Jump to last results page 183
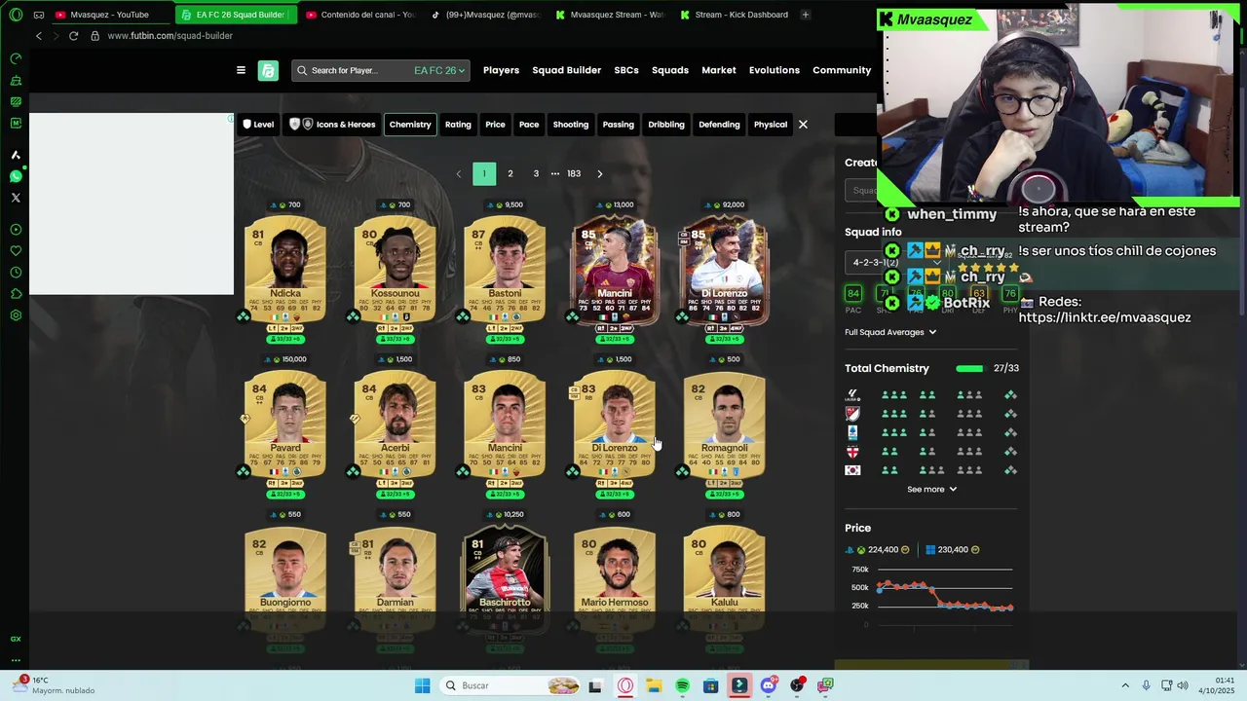The width and height of the screenshot is (1247, 701). pos(574,174)
